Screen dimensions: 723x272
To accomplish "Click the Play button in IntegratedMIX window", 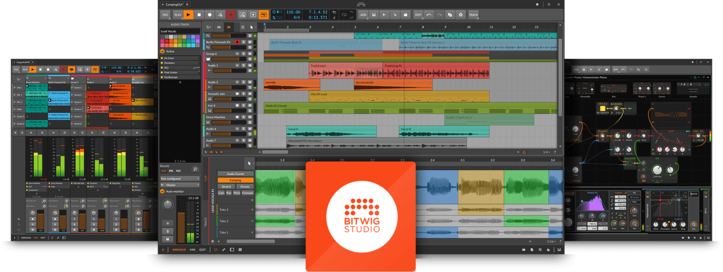I will click(33, 70).
